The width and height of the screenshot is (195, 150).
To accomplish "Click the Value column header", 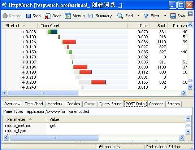I will (116, 119).
